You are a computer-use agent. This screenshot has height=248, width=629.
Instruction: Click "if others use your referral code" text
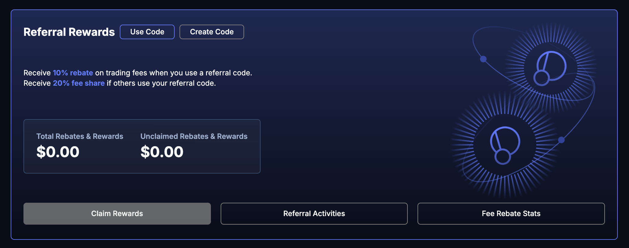(161, 83)
